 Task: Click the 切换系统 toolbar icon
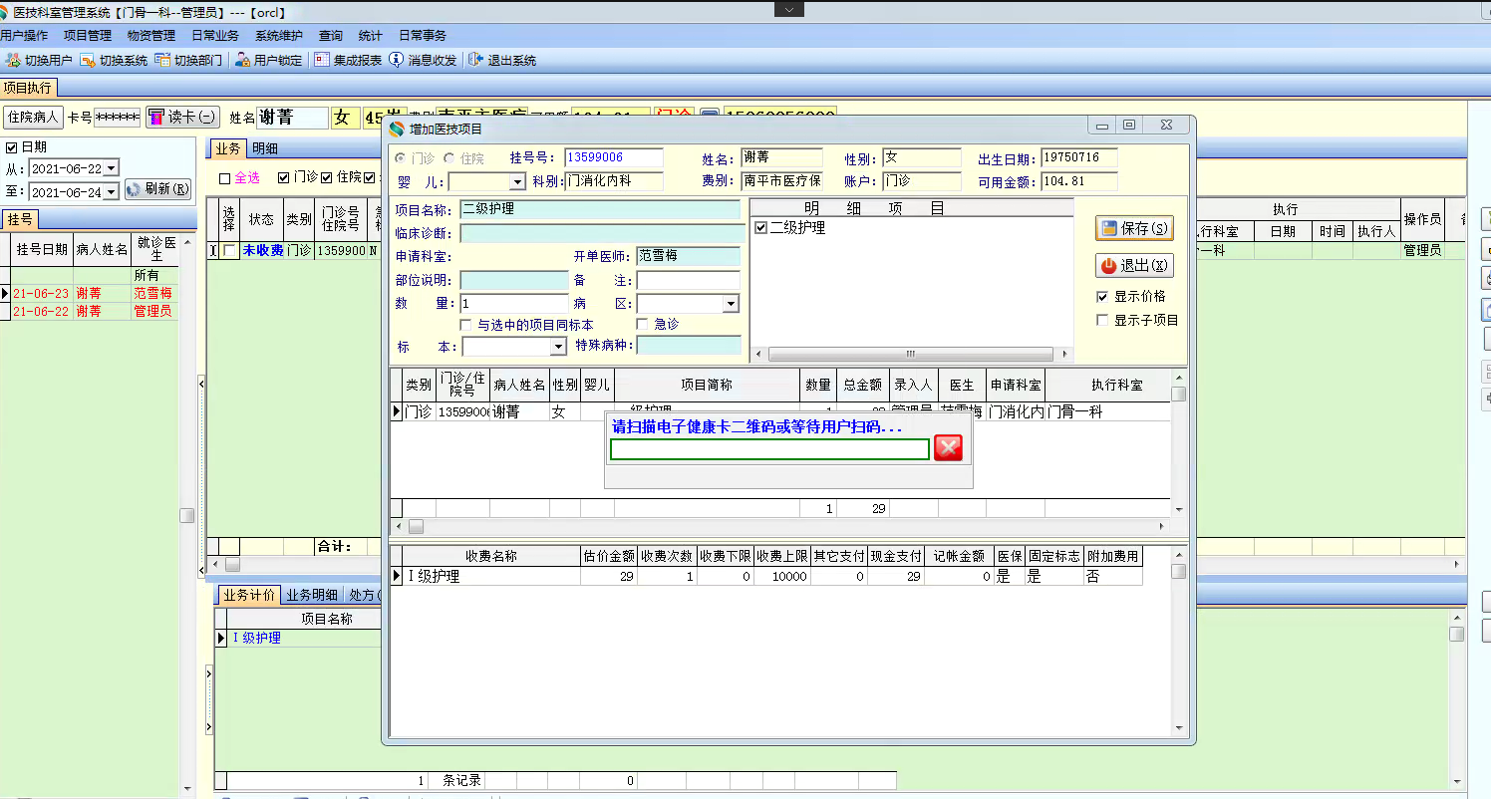(x=88, y=60)
